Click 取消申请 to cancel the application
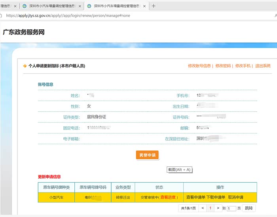 235,197
